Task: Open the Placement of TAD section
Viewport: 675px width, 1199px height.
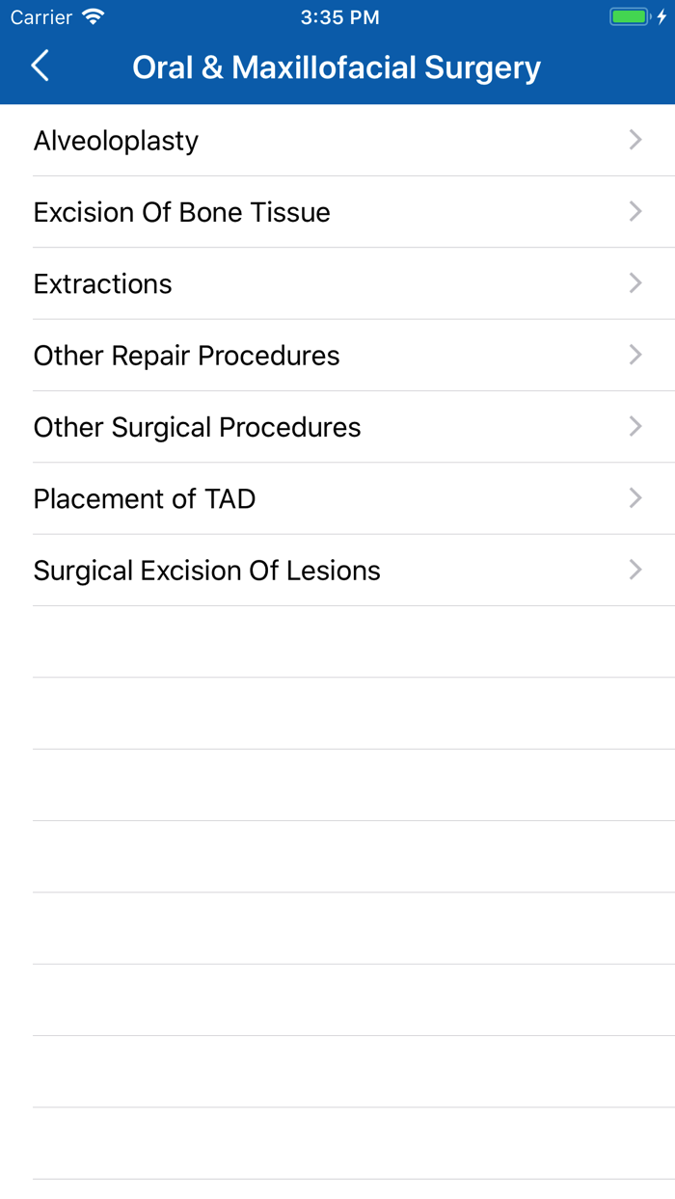Action: 337,498
